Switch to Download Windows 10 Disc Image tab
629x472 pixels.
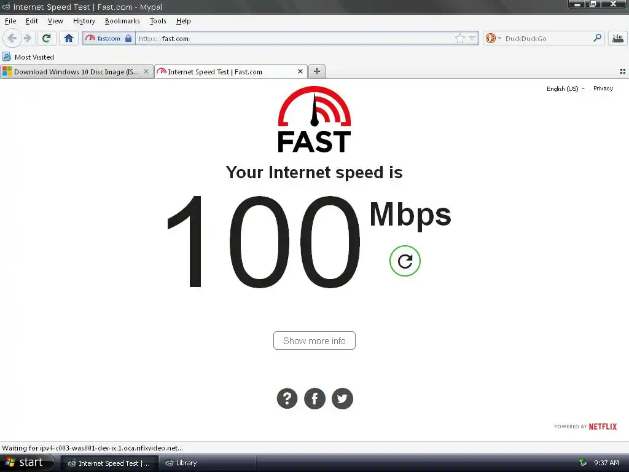point(77,71)
